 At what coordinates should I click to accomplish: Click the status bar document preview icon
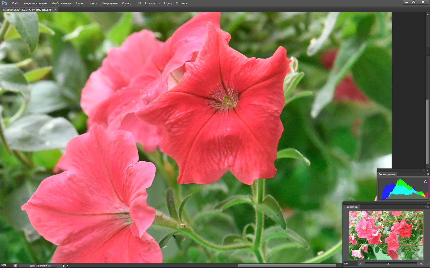(x=15, y=265)
